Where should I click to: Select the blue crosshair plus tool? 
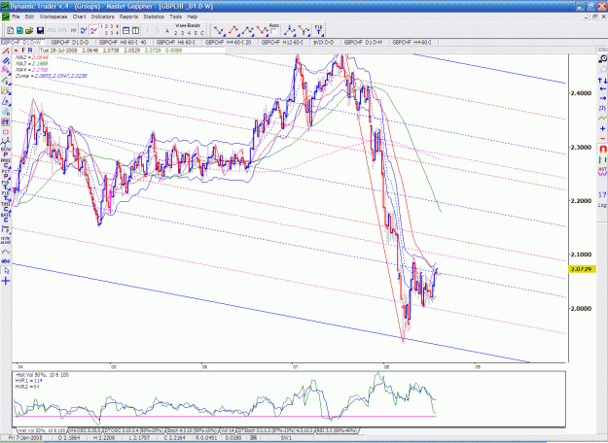[6, 281]
